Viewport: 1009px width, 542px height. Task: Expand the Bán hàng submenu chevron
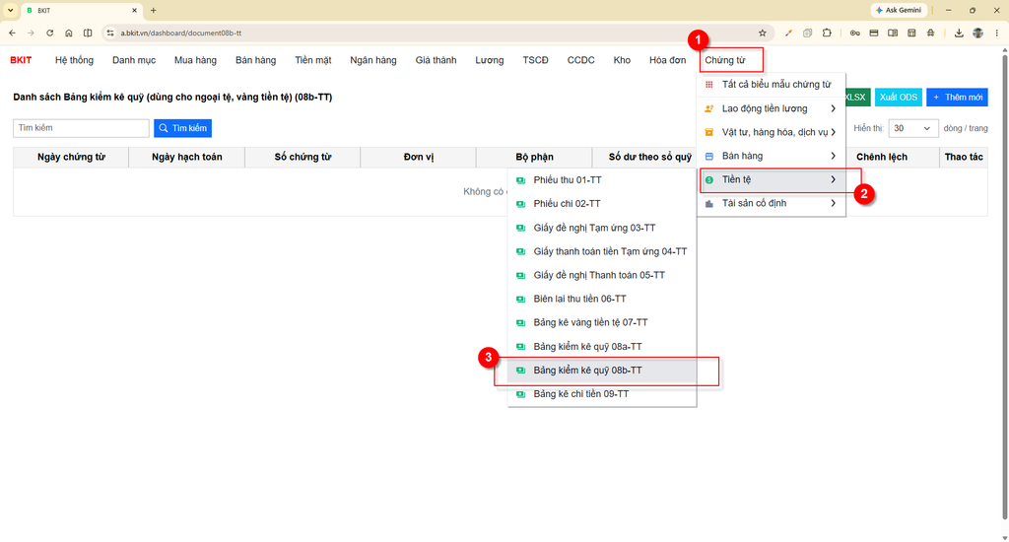point(833,157)
